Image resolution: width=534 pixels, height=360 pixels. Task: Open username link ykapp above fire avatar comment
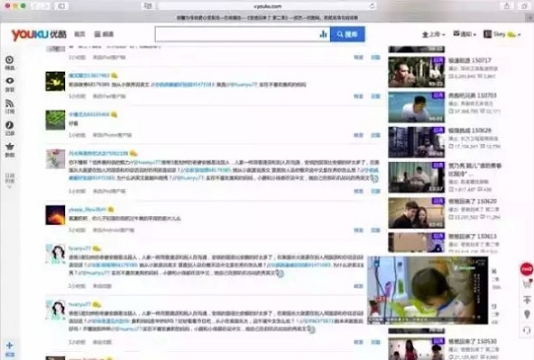pos(87,210)
